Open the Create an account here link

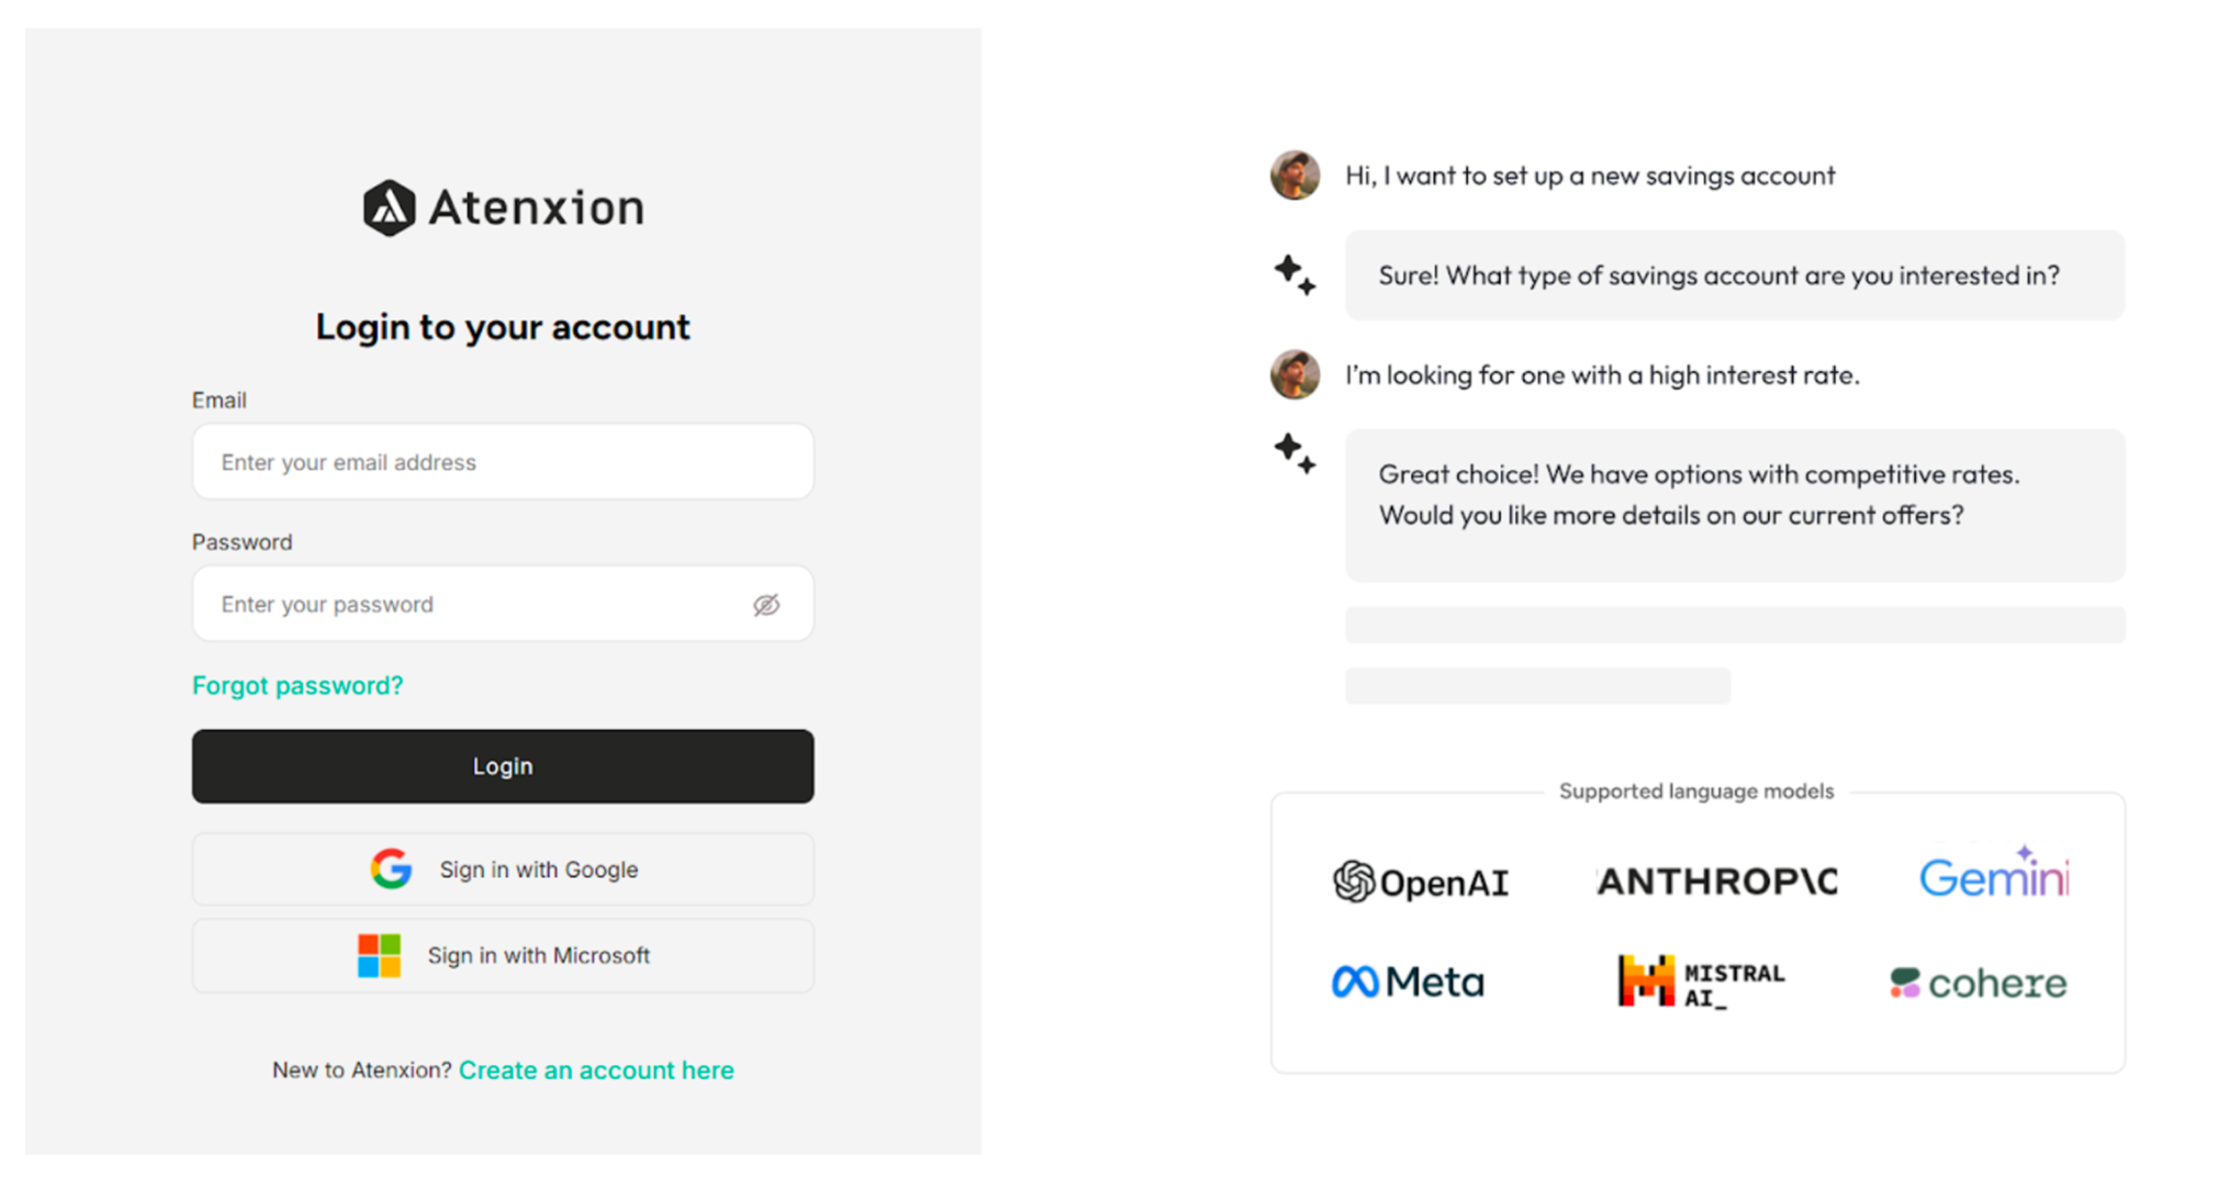[x=598, y=1070]
